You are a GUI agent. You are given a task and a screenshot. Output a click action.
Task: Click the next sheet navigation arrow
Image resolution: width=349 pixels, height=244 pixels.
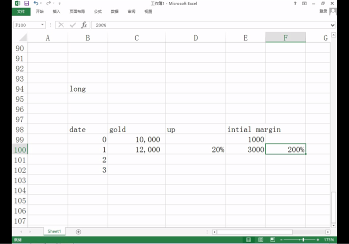[30, 232]
